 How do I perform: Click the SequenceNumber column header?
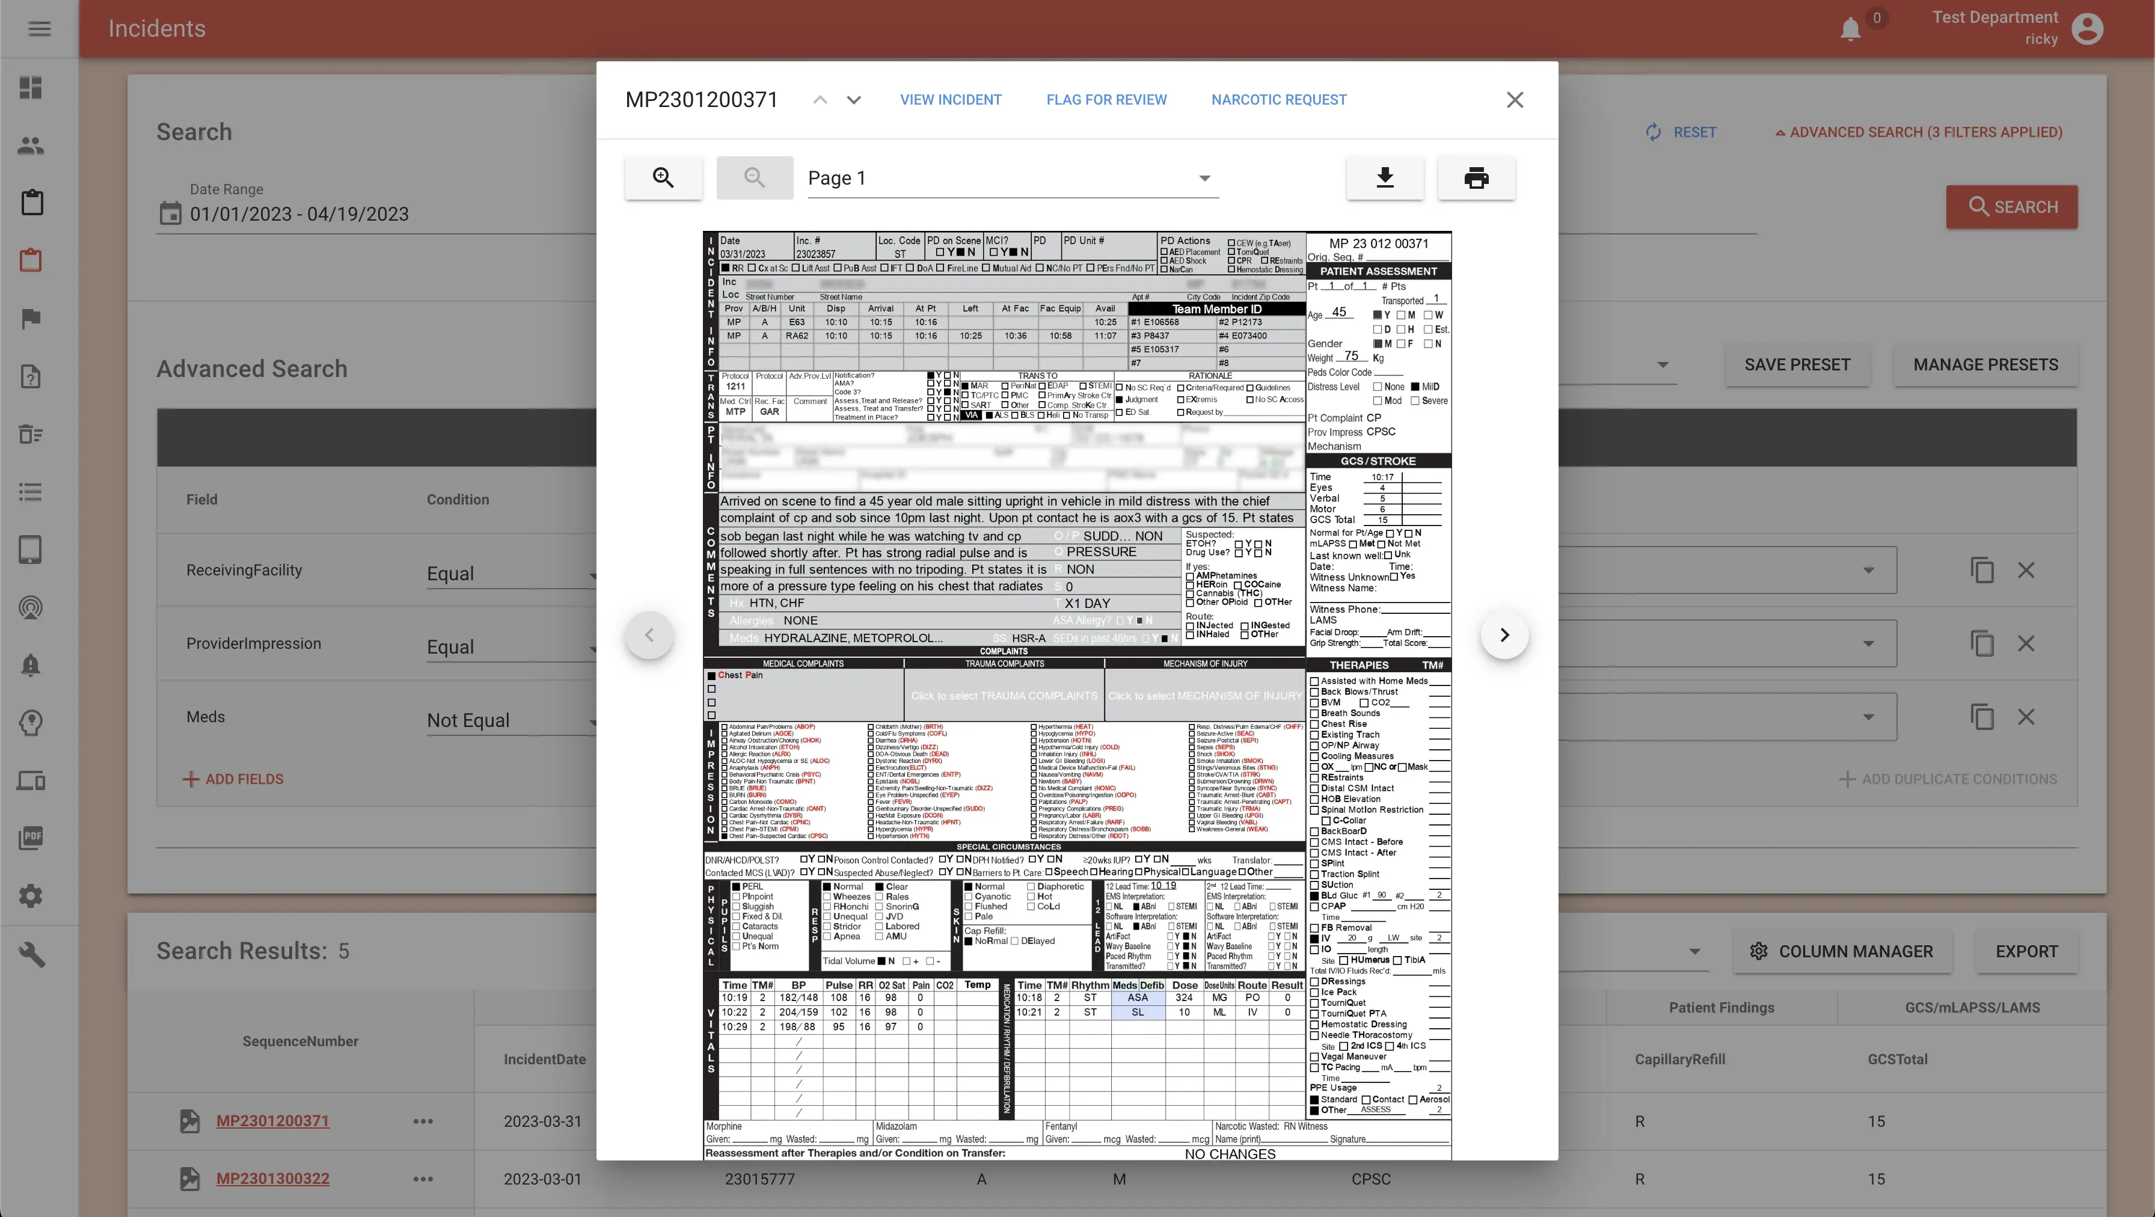click(x=299, y=1040)
